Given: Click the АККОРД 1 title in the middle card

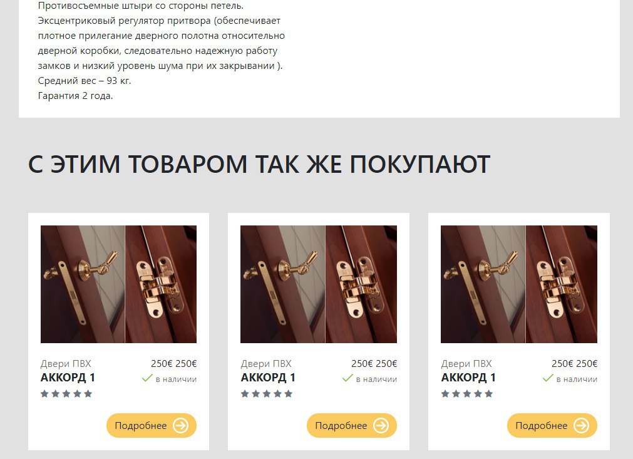Looking at the screenshot, I should pos(268,378).
